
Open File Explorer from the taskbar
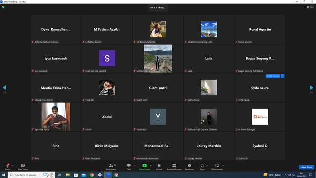click(x=68, y=175)
